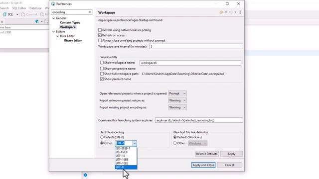Open the missing project encoding Warning dropdown
The image size is (319, 179).
pyautogui.click(x=177, y=107)
